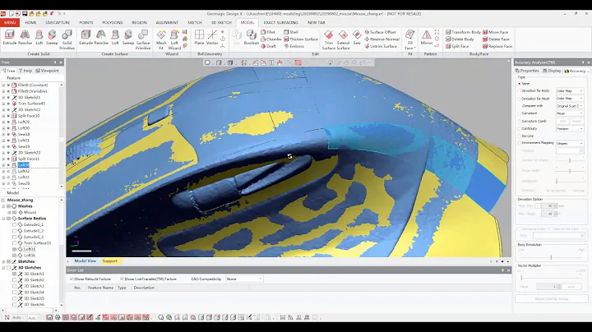Select Split Face11 in feature tree
Image resolution: width=592 pixels, height=332 pixels.
[29, 159]
